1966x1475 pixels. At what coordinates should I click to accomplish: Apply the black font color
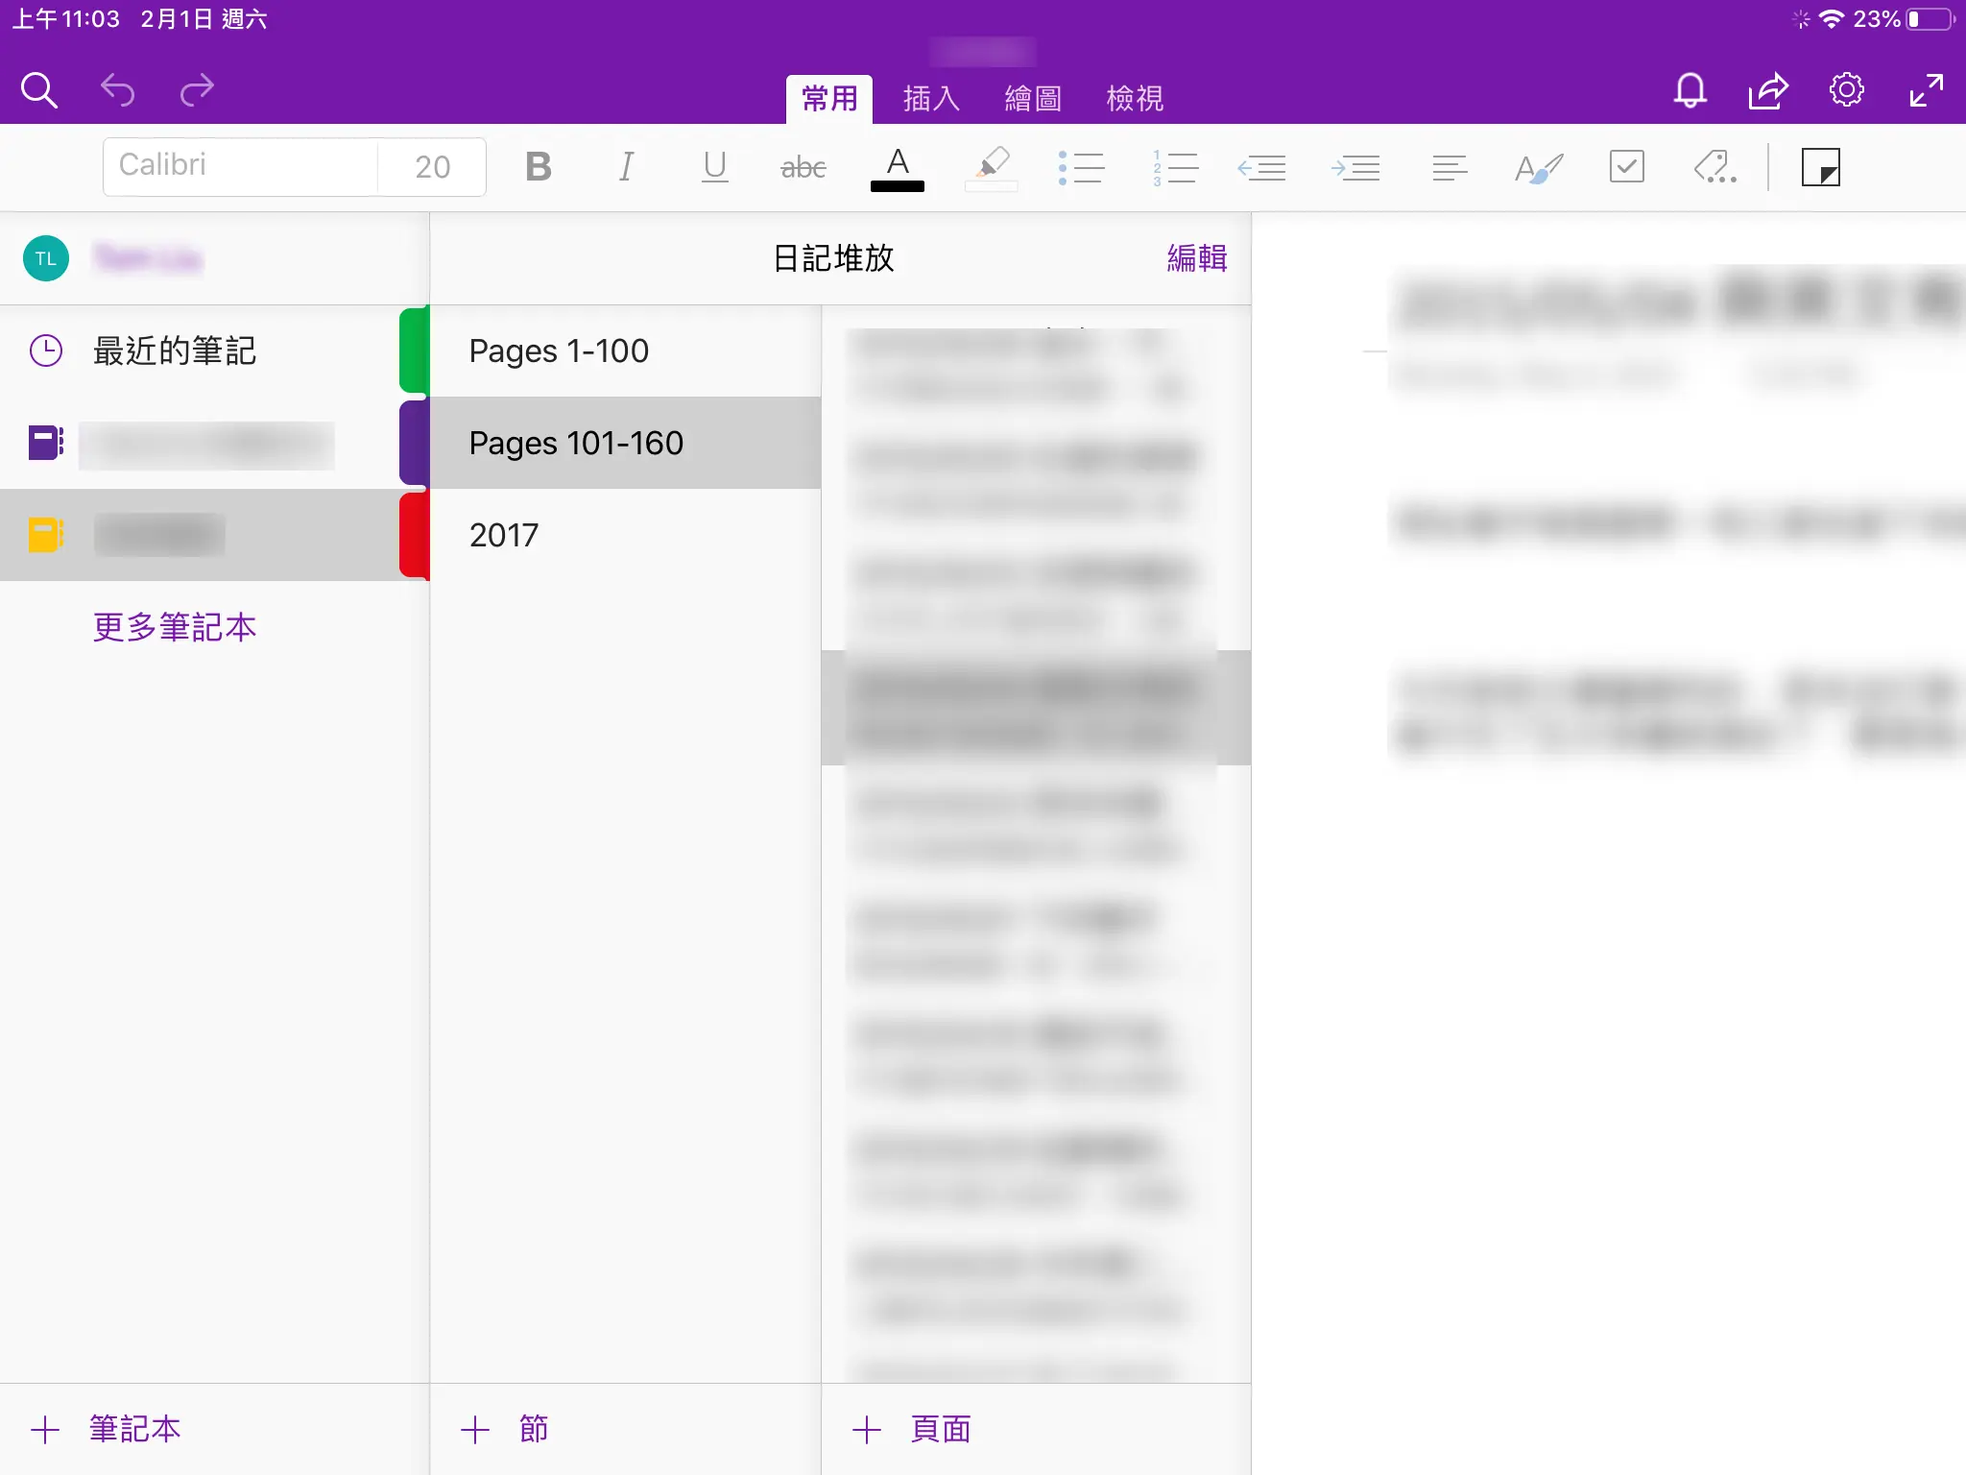898,168
